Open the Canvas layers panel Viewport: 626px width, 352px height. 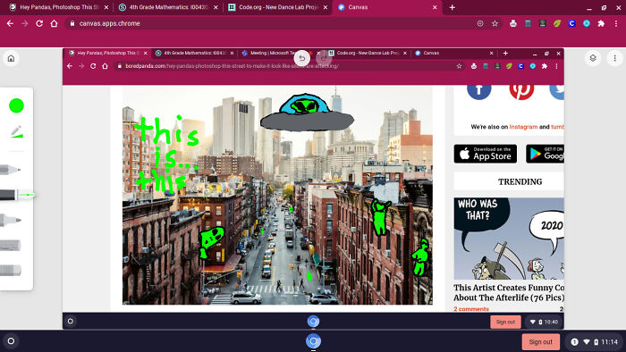coord(593,59)
